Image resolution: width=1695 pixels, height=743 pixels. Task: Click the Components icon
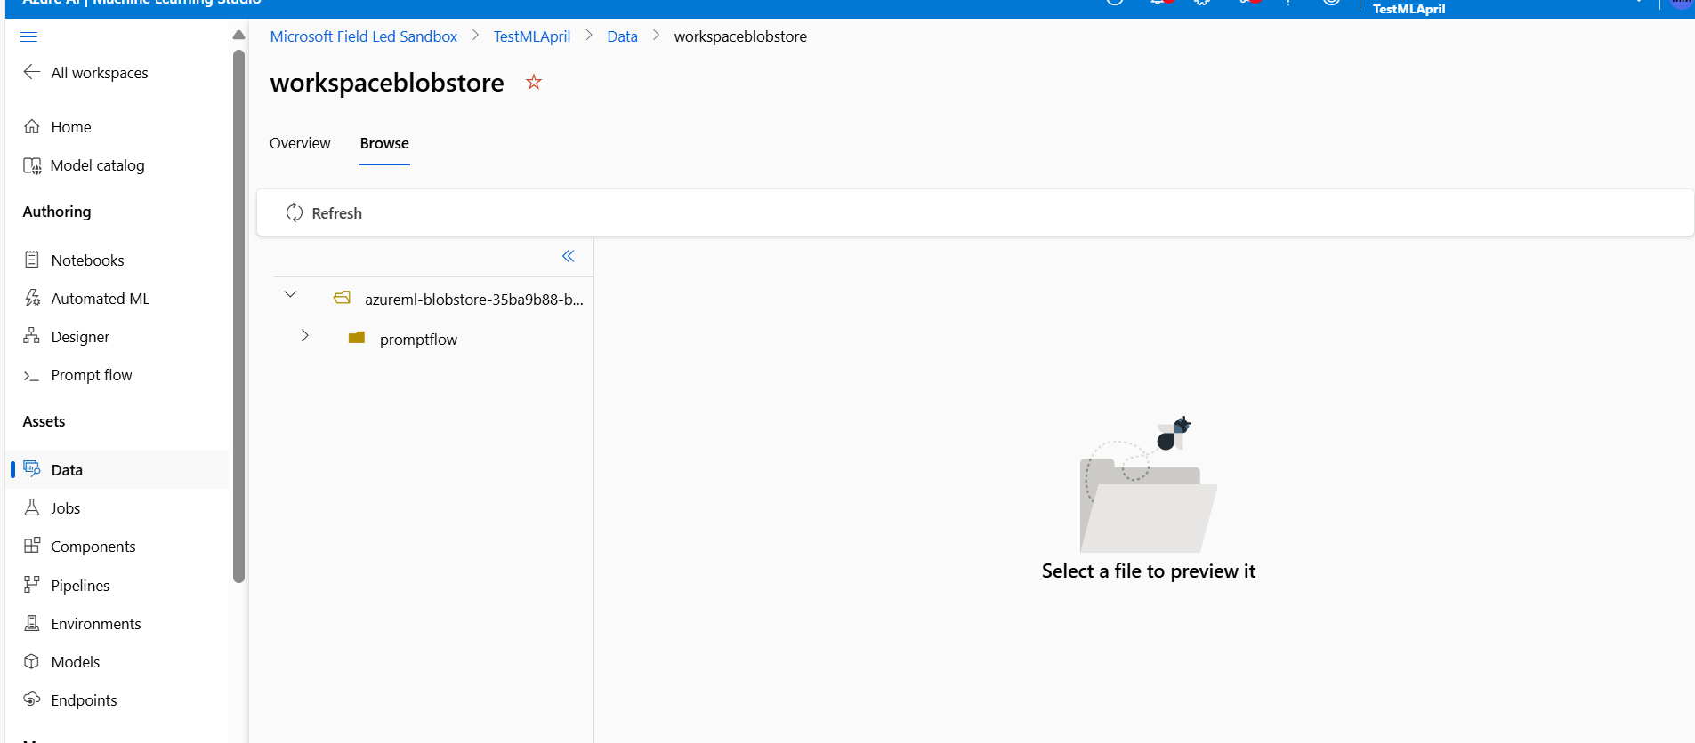pos(32,546)
